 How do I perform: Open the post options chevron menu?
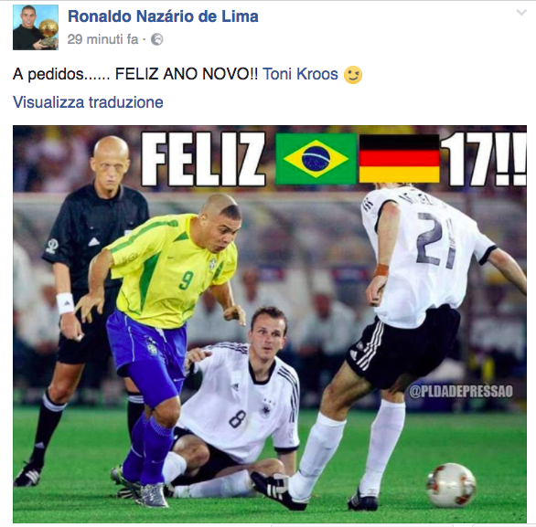coord(521,13)
